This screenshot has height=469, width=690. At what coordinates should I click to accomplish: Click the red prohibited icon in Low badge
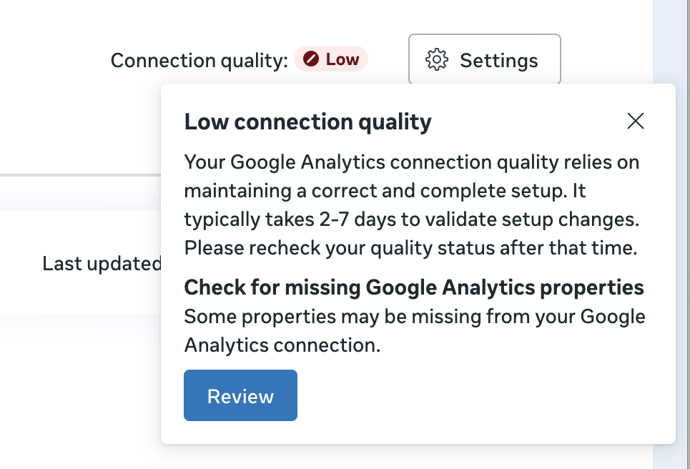click(x=310, y=59)
